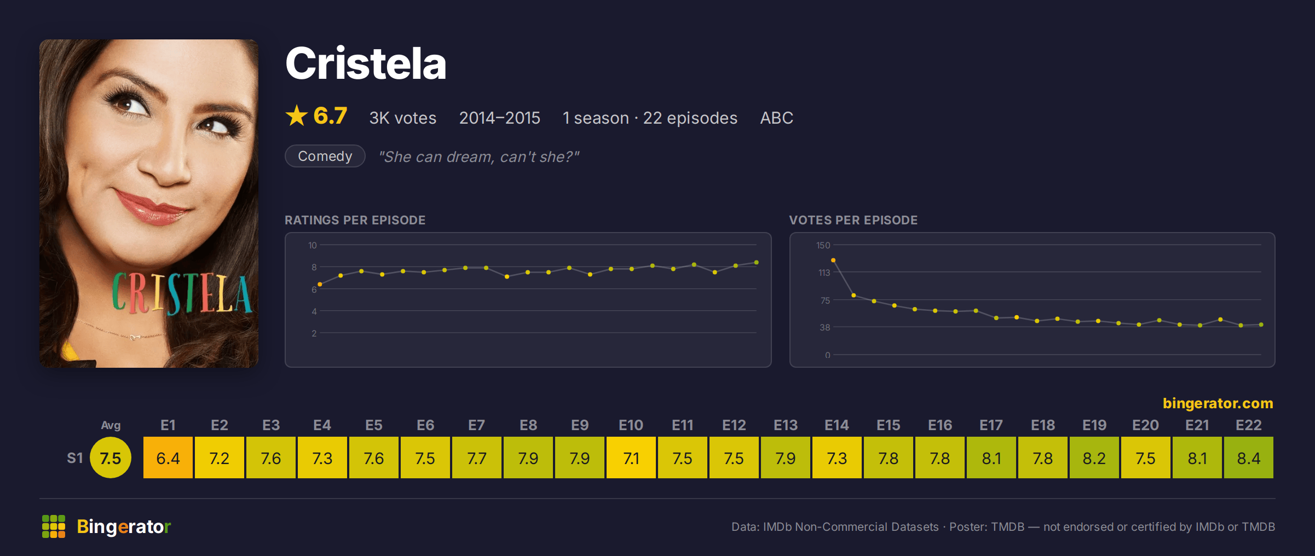Click the E22 rating cell 8.4
The height and width of the screenshot is (556, 1315).
(x=1249, y=457)
